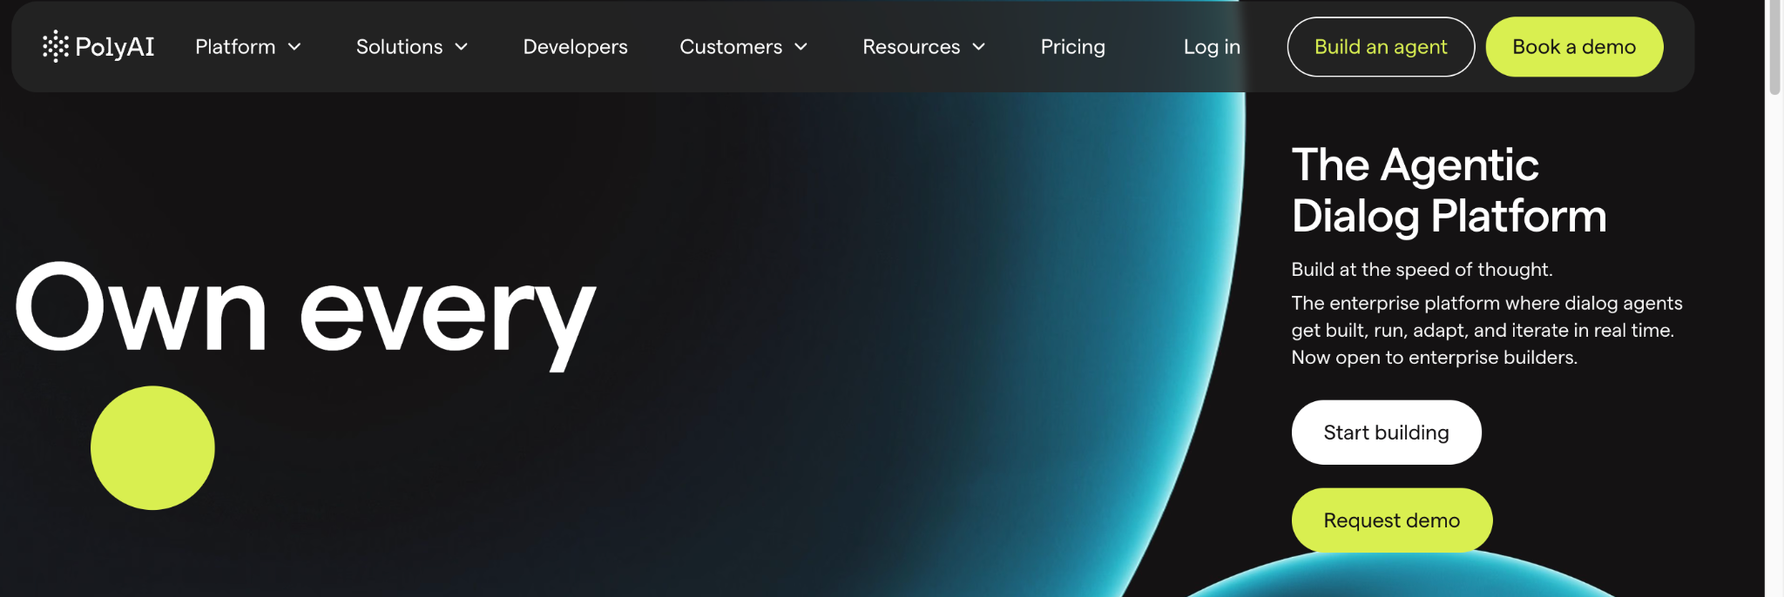Click the 'The Agentic Dialog Platform' heading
The width and height of the screenshot is (1784, 597).
coord(1449,191)
